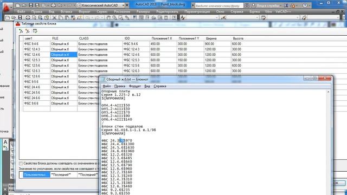The height and width of the screenshot is (195, 347).
Task: Select the Pan hand tool icon
Action: click(x=108, y=17)
